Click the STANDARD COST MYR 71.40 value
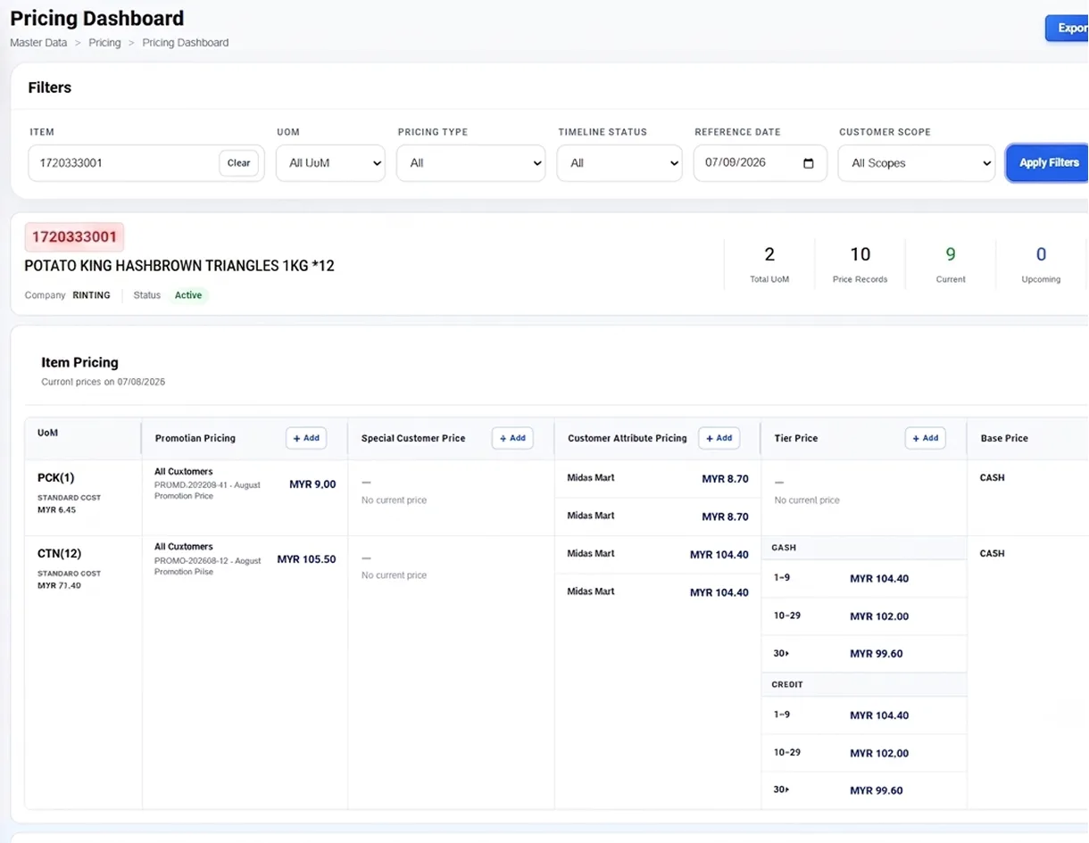1089x843 pixels. pyautogui.click(x=59, y=586)
